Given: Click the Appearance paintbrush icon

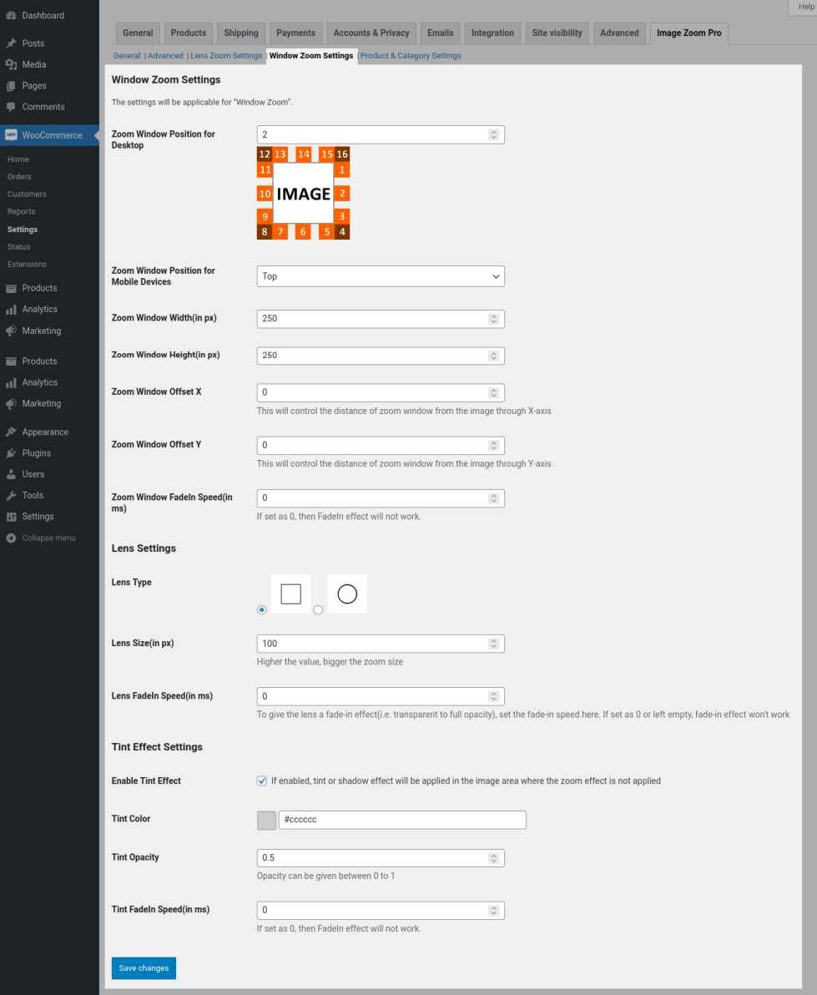Looking at the screenshot, I should 11,432.
